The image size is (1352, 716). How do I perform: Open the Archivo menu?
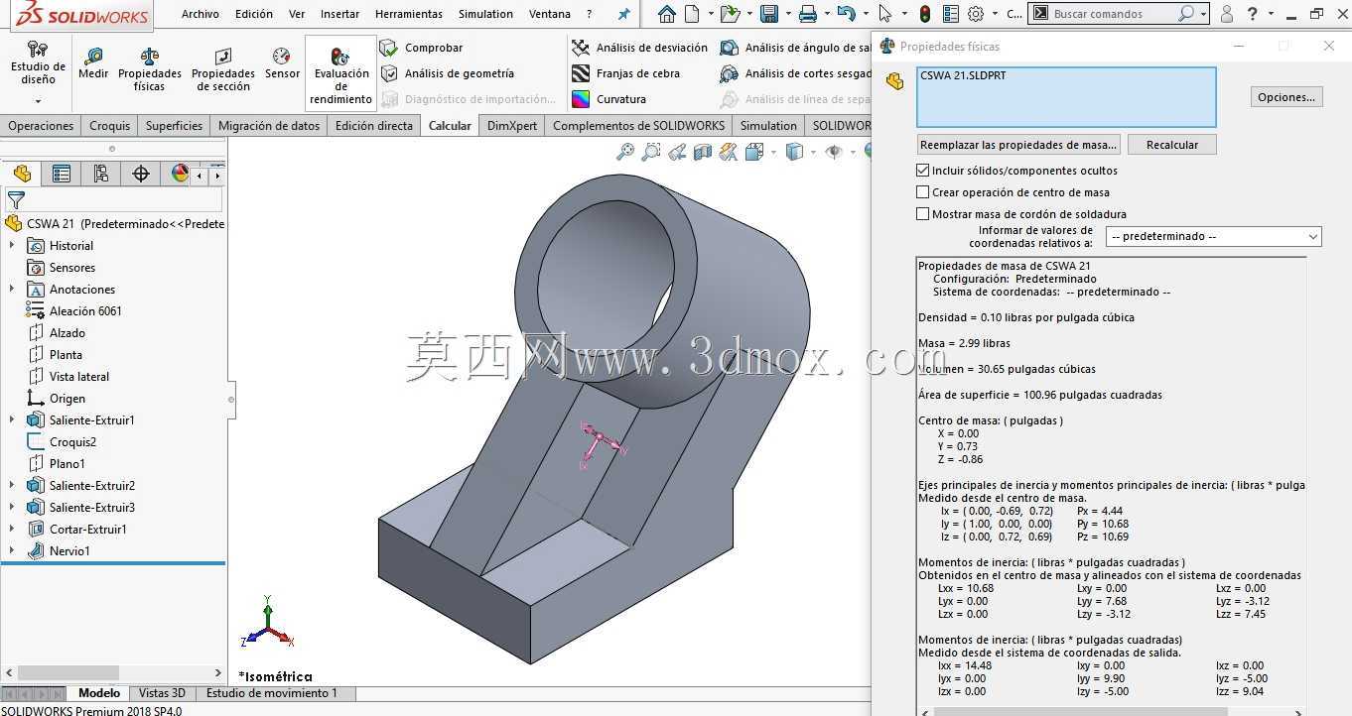(201, 14)
